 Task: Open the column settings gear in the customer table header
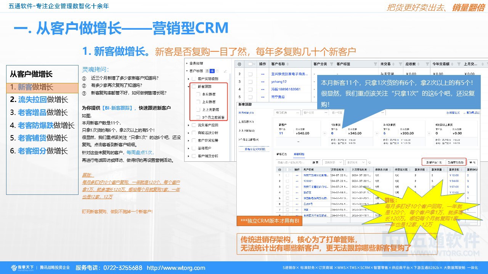(x=239, y=64)
